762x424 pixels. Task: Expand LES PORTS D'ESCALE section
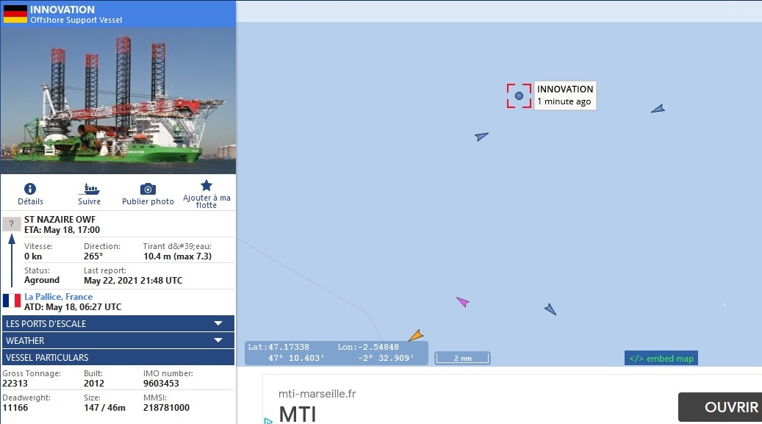click(118, 323)
